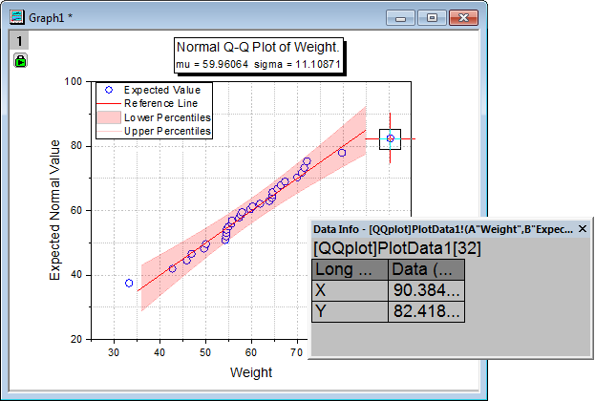Click the mu and sigma statistics text
Viewport: 595px width, 401px height.
(x=258, y=63)
